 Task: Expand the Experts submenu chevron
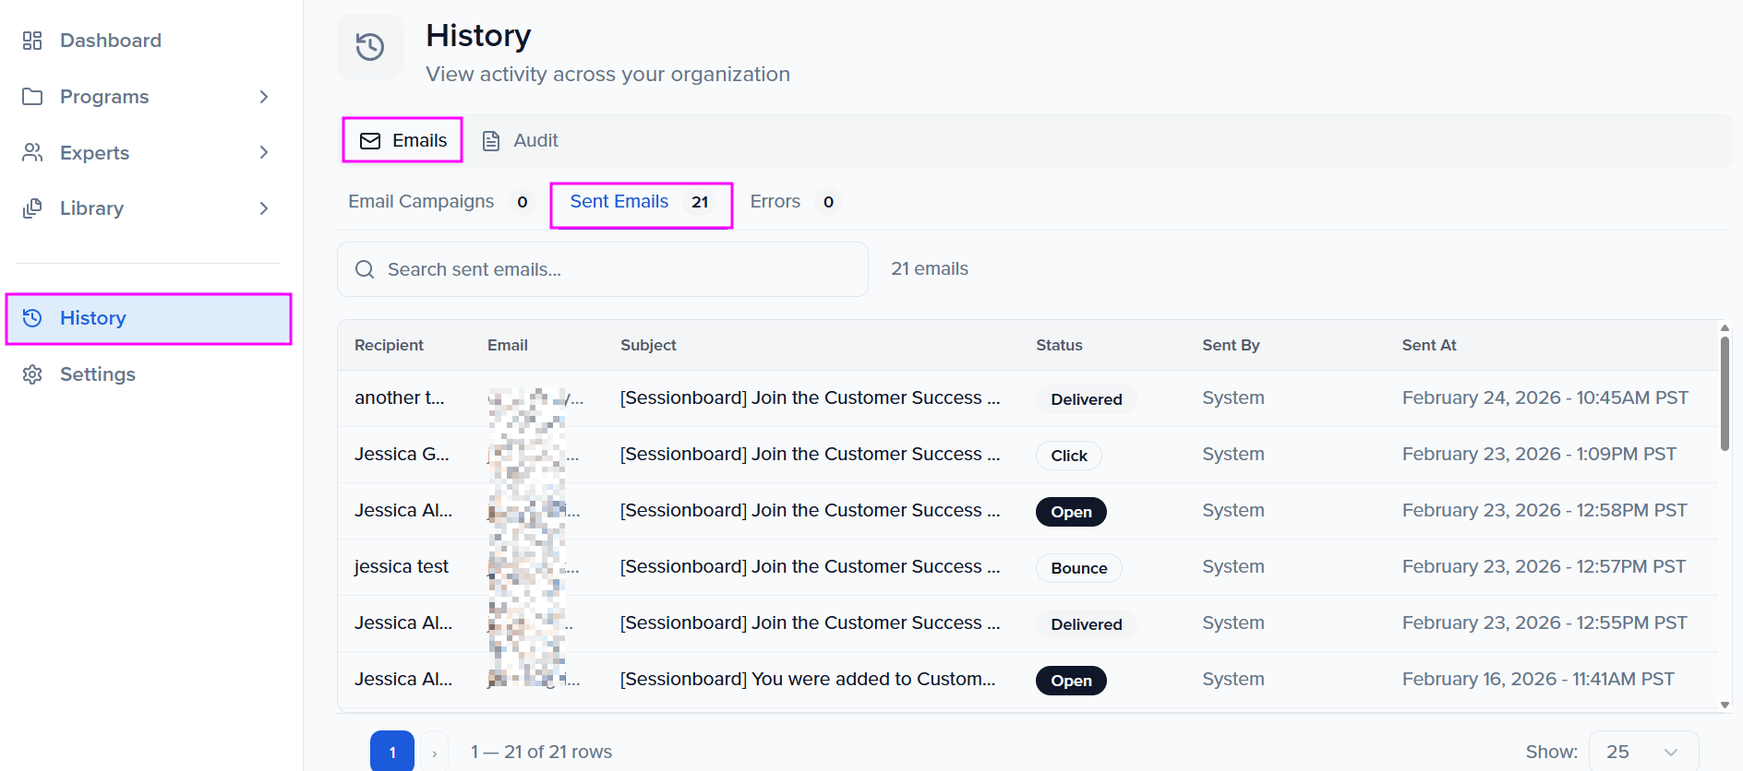[264, 153]
